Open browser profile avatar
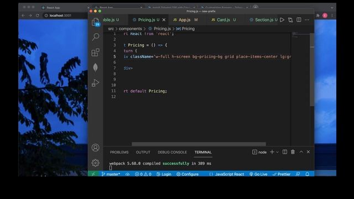The image size is (354, 199). 325,15
